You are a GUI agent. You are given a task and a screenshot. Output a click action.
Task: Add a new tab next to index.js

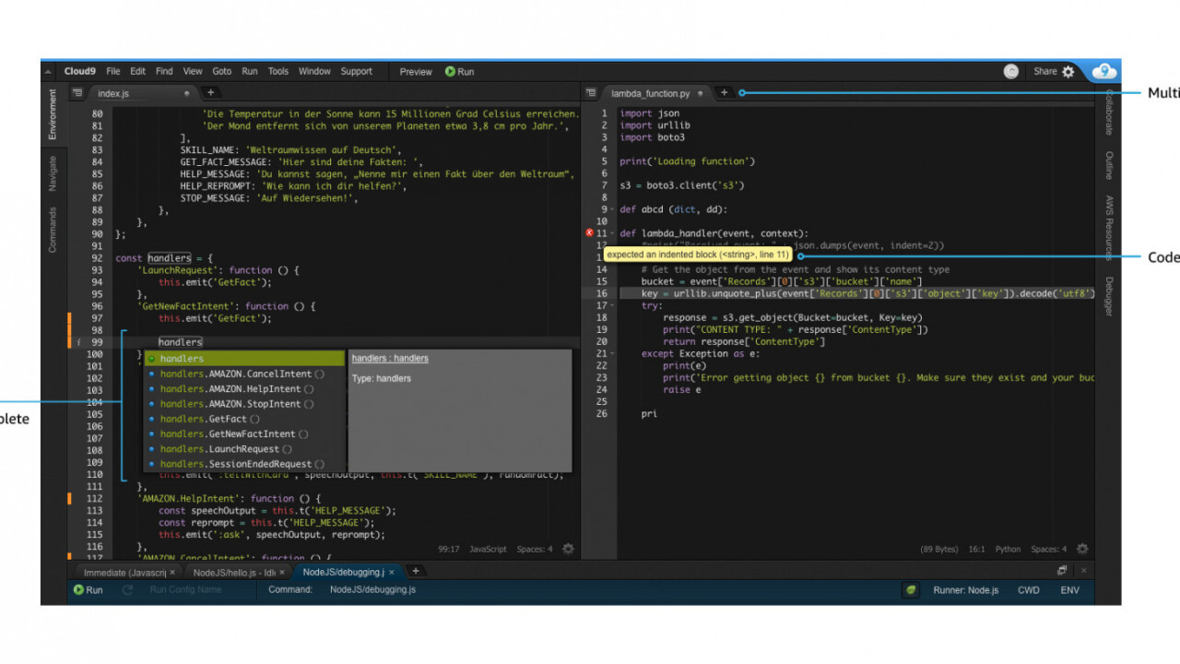pyautogui.click(x=210, y=93)
